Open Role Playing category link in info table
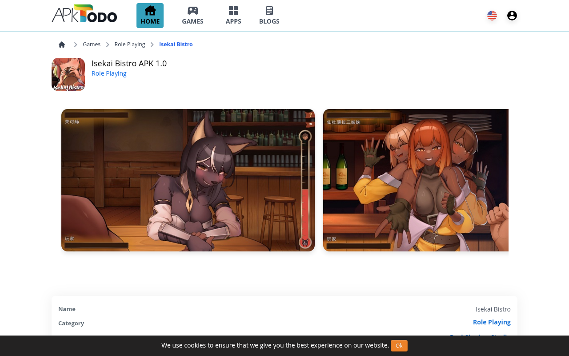The width and height of the screenshot is (569, 356). pyautogui.click(x=492, y=322)
